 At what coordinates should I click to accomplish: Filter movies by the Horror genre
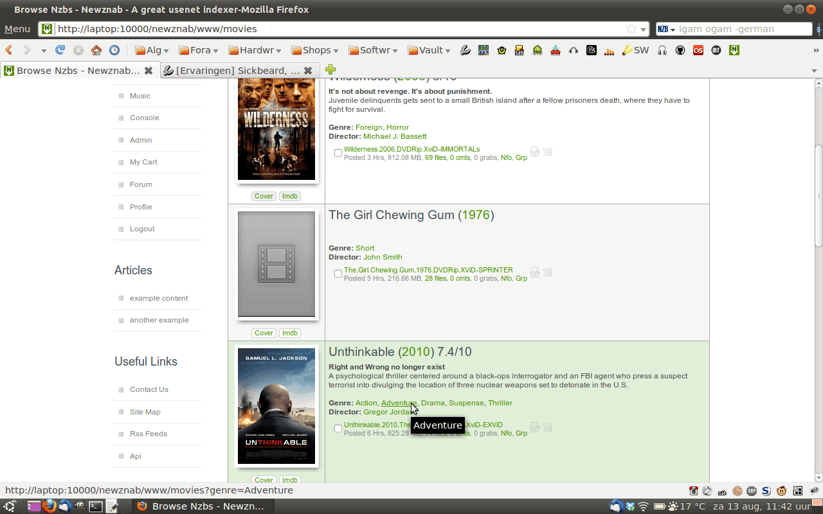(x=397, y=127)
